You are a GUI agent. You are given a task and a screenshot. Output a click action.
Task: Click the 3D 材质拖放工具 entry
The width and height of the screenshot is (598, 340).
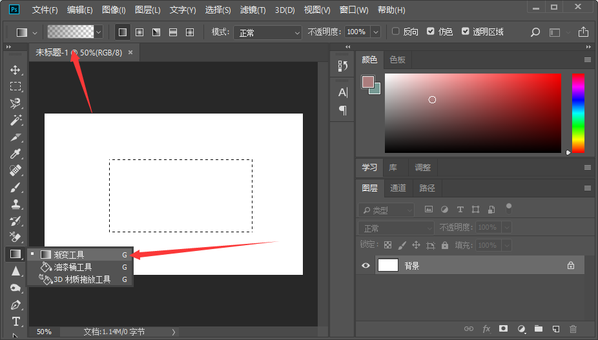(x=81, y=279)
